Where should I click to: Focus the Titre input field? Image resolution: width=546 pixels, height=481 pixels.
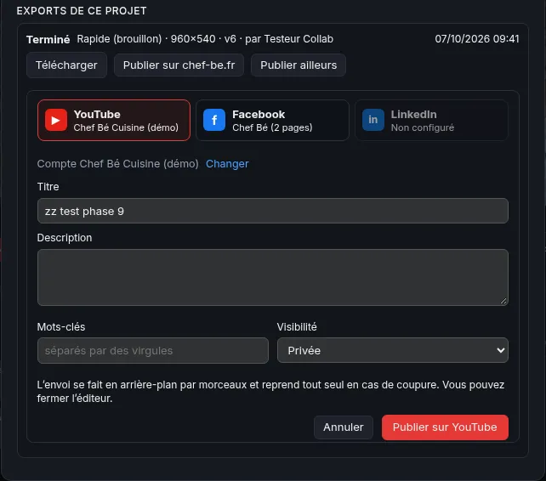273,211
